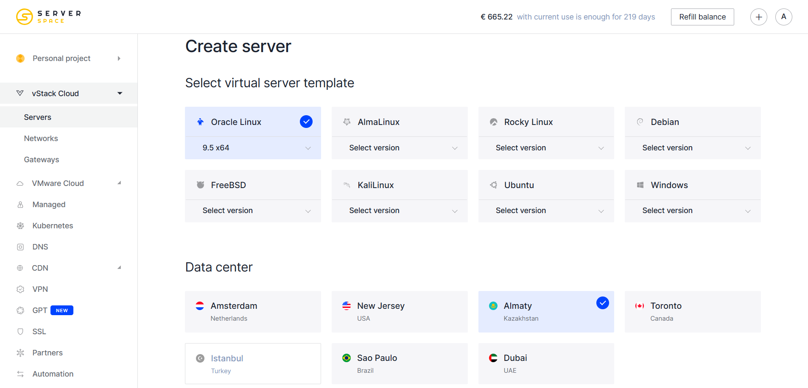Viewport: 808px width, 388px height.
Task: Select the Dubai data center
Action: [x=546, y=364]
